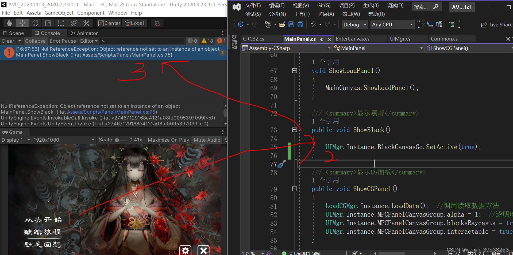
Task: Open Display 1 dropdown in Game view
Action: point(16,140)
